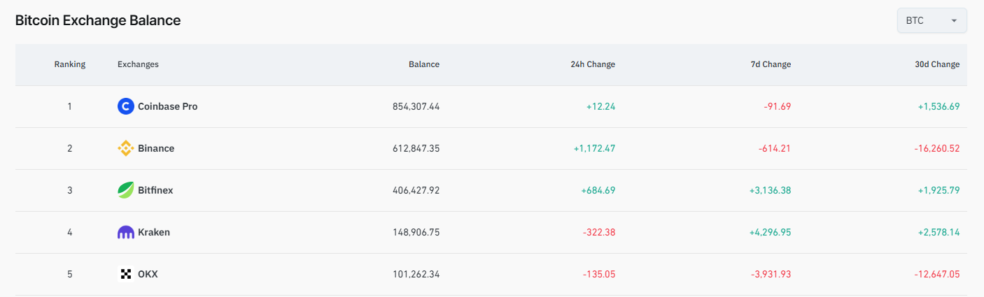Open the OKX exchange name link

click(148, 274)
